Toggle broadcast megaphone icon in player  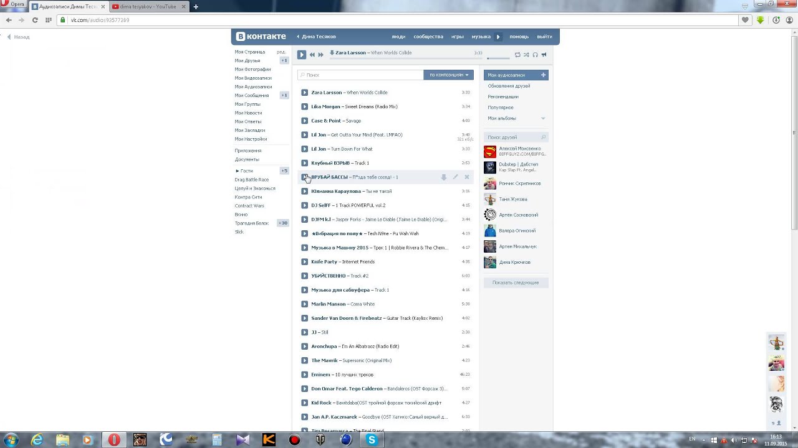[x=544, y=55]
